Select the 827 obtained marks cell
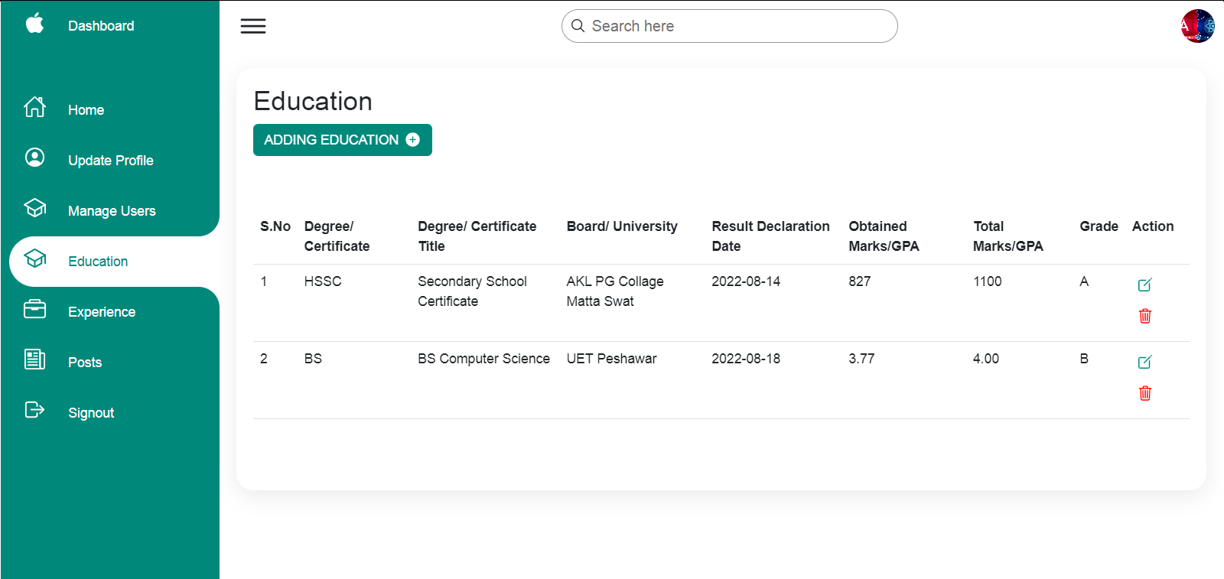Viewport: 1224px width, 579px height. click(860, 281)
